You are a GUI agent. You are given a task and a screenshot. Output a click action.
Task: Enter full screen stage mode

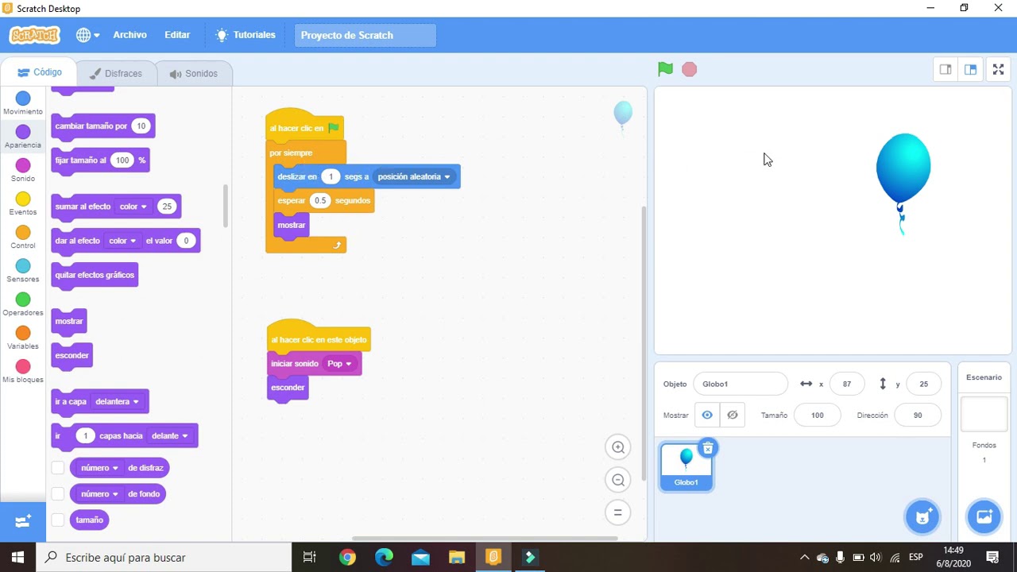coord(998,69)
